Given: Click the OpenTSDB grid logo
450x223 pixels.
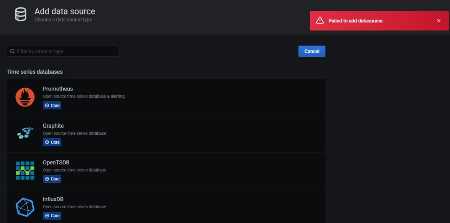Looking at the screenshot, I should pos(25,171).
